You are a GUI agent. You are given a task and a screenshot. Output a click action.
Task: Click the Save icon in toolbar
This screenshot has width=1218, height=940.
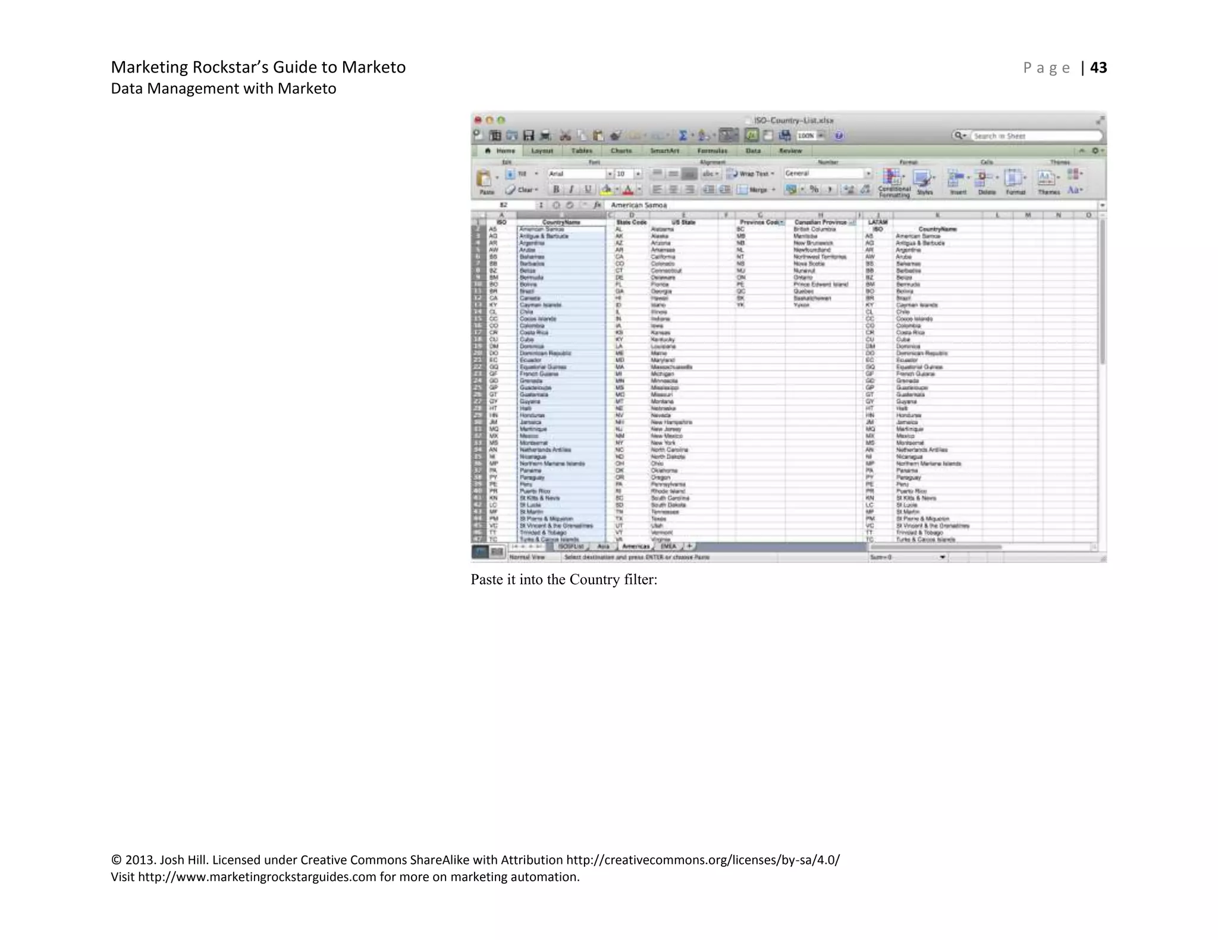click(528, 135)
